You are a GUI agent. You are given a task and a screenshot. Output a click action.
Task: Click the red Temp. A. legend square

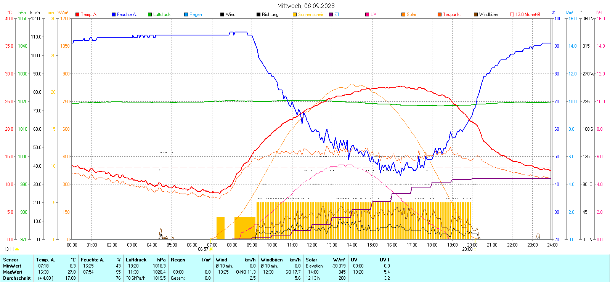[x=77, y=14]
